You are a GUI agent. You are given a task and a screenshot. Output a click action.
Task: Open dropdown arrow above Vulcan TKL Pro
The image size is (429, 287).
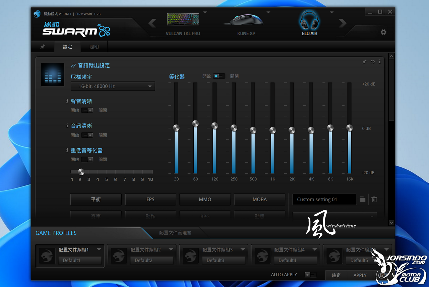pos(205,12)
